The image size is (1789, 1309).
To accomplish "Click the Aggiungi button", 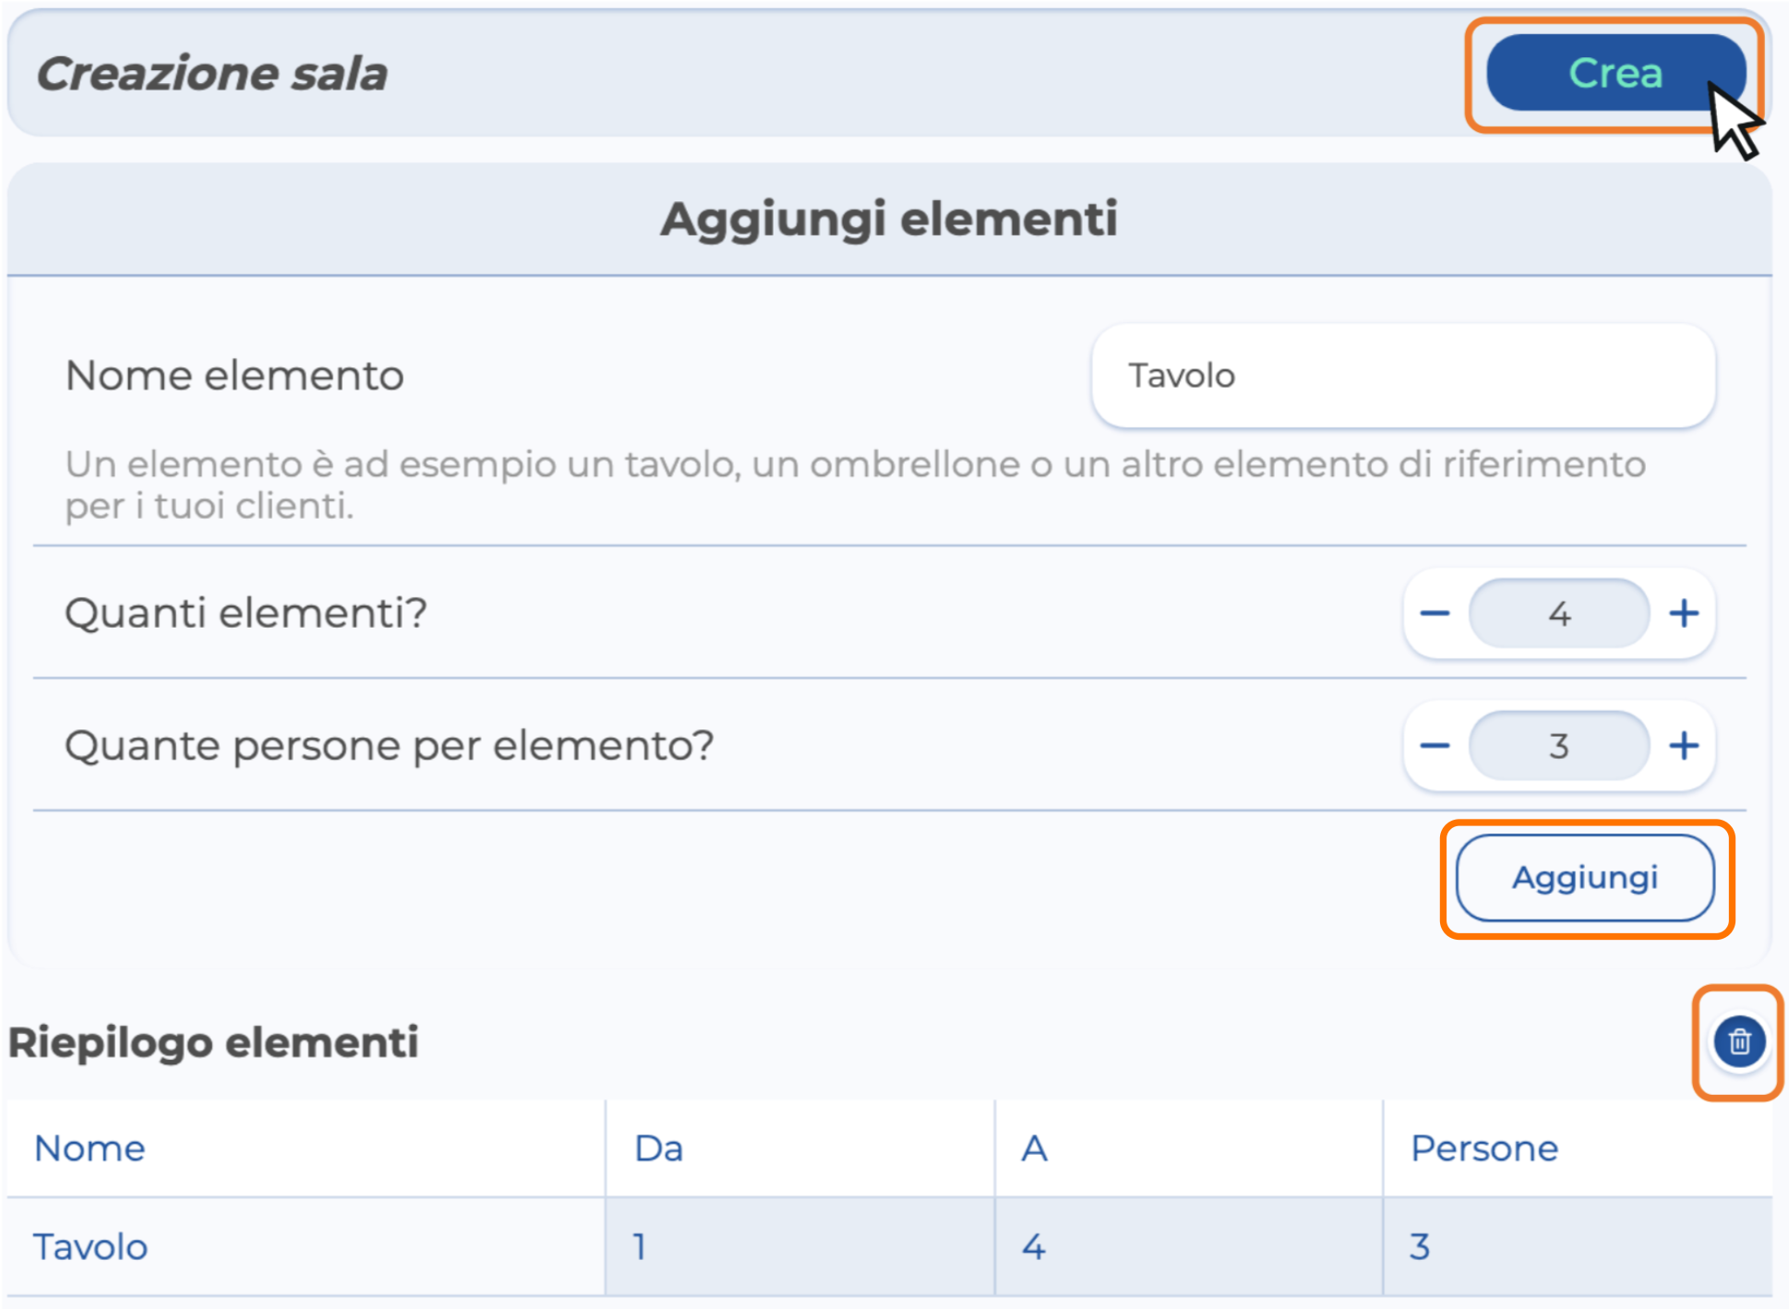I will click(1585, 878).
